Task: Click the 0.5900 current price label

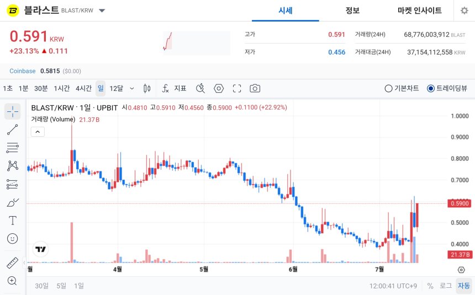Action: tap(459, 203)
